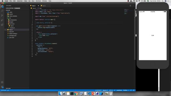The width and height of the screenshot is (171, 96).
Task: Open the Edit menu
Action: tap(14, 1)
